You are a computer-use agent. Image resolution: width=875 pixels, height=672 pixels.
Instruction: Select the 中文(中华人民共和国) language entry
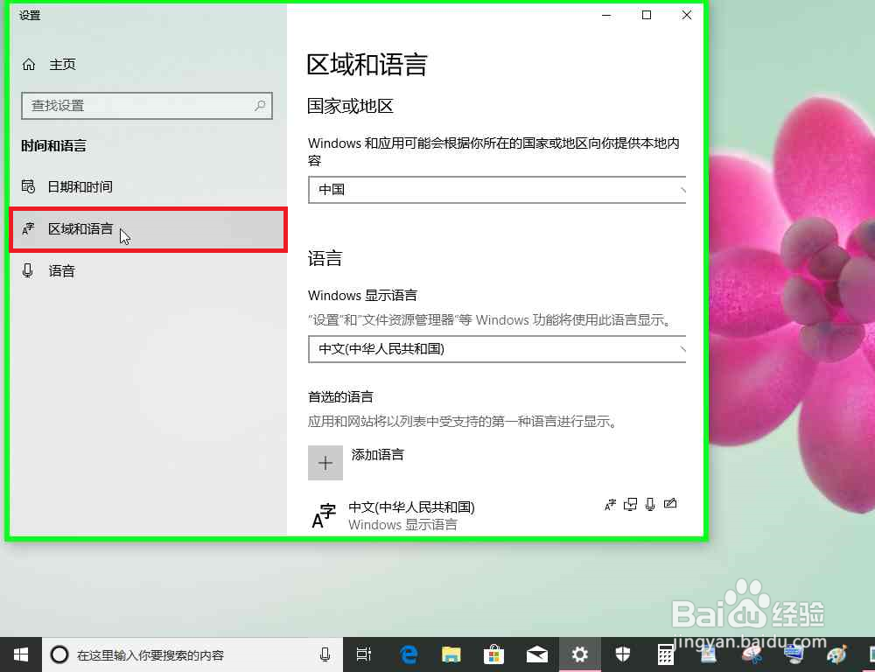pyautogui.click(x=411, y=507)
